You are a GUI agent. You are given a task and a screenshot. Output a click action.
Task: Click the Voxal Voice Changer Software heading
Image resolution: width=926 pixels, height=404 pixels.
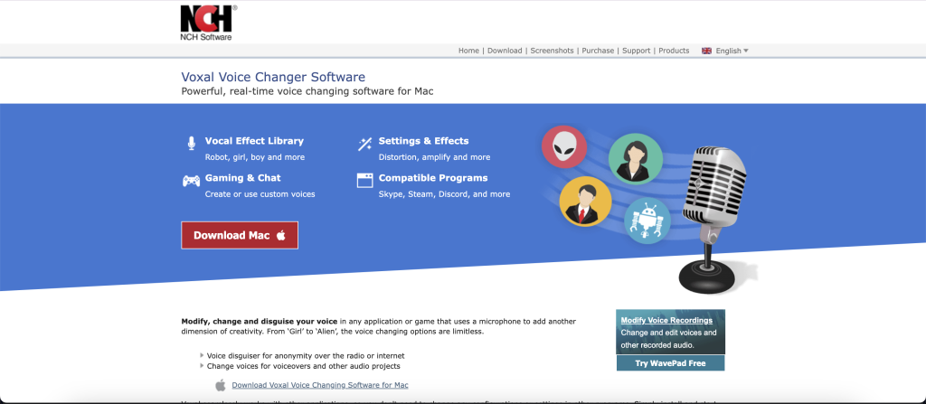click(x=273, y=77)
